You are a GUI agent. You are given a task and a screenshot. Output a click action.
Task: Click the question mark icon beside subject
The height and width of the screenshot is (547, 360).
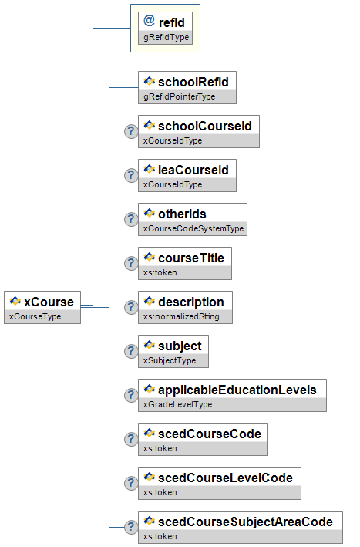coord(131,351)
